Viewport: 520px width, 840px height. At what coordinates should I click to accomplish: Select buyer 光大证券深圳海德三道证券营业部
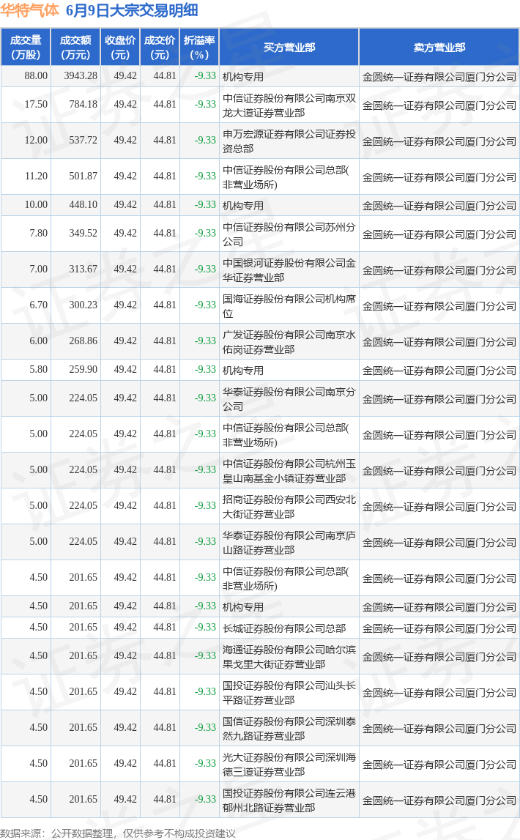(289, 765)
